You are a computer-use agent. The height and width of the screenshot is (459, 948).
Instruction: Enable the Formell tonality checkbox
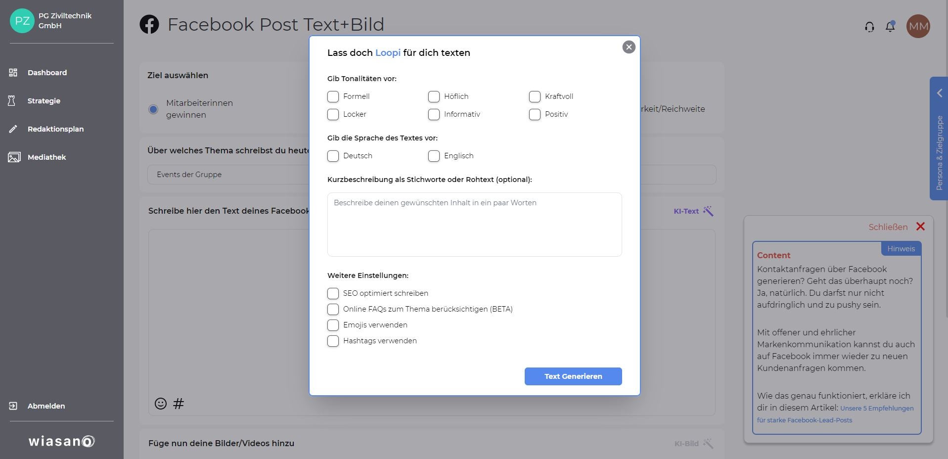tap(333, 96)
